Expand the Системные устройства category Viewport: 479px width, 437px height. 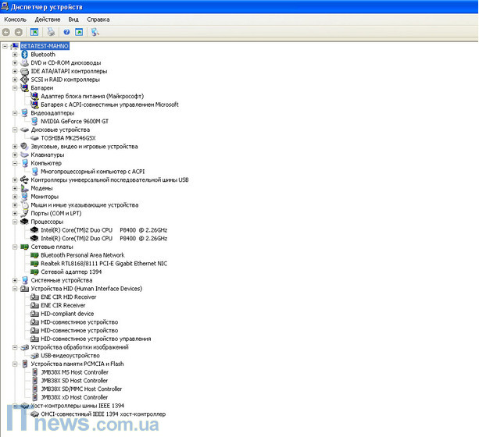[x=15, y=280]
